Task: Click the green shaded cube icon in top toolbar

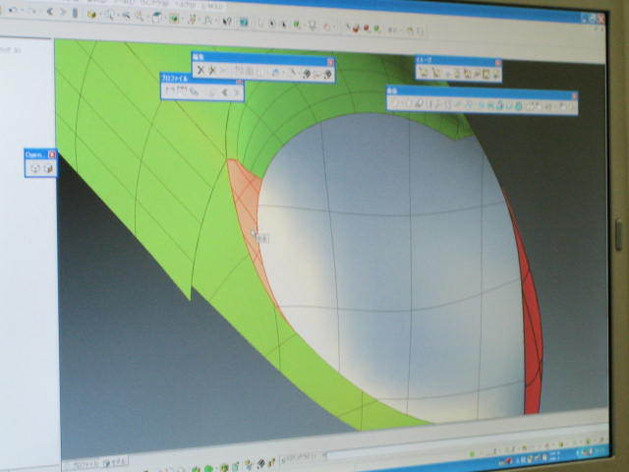Action: click(x=174, y=18)
